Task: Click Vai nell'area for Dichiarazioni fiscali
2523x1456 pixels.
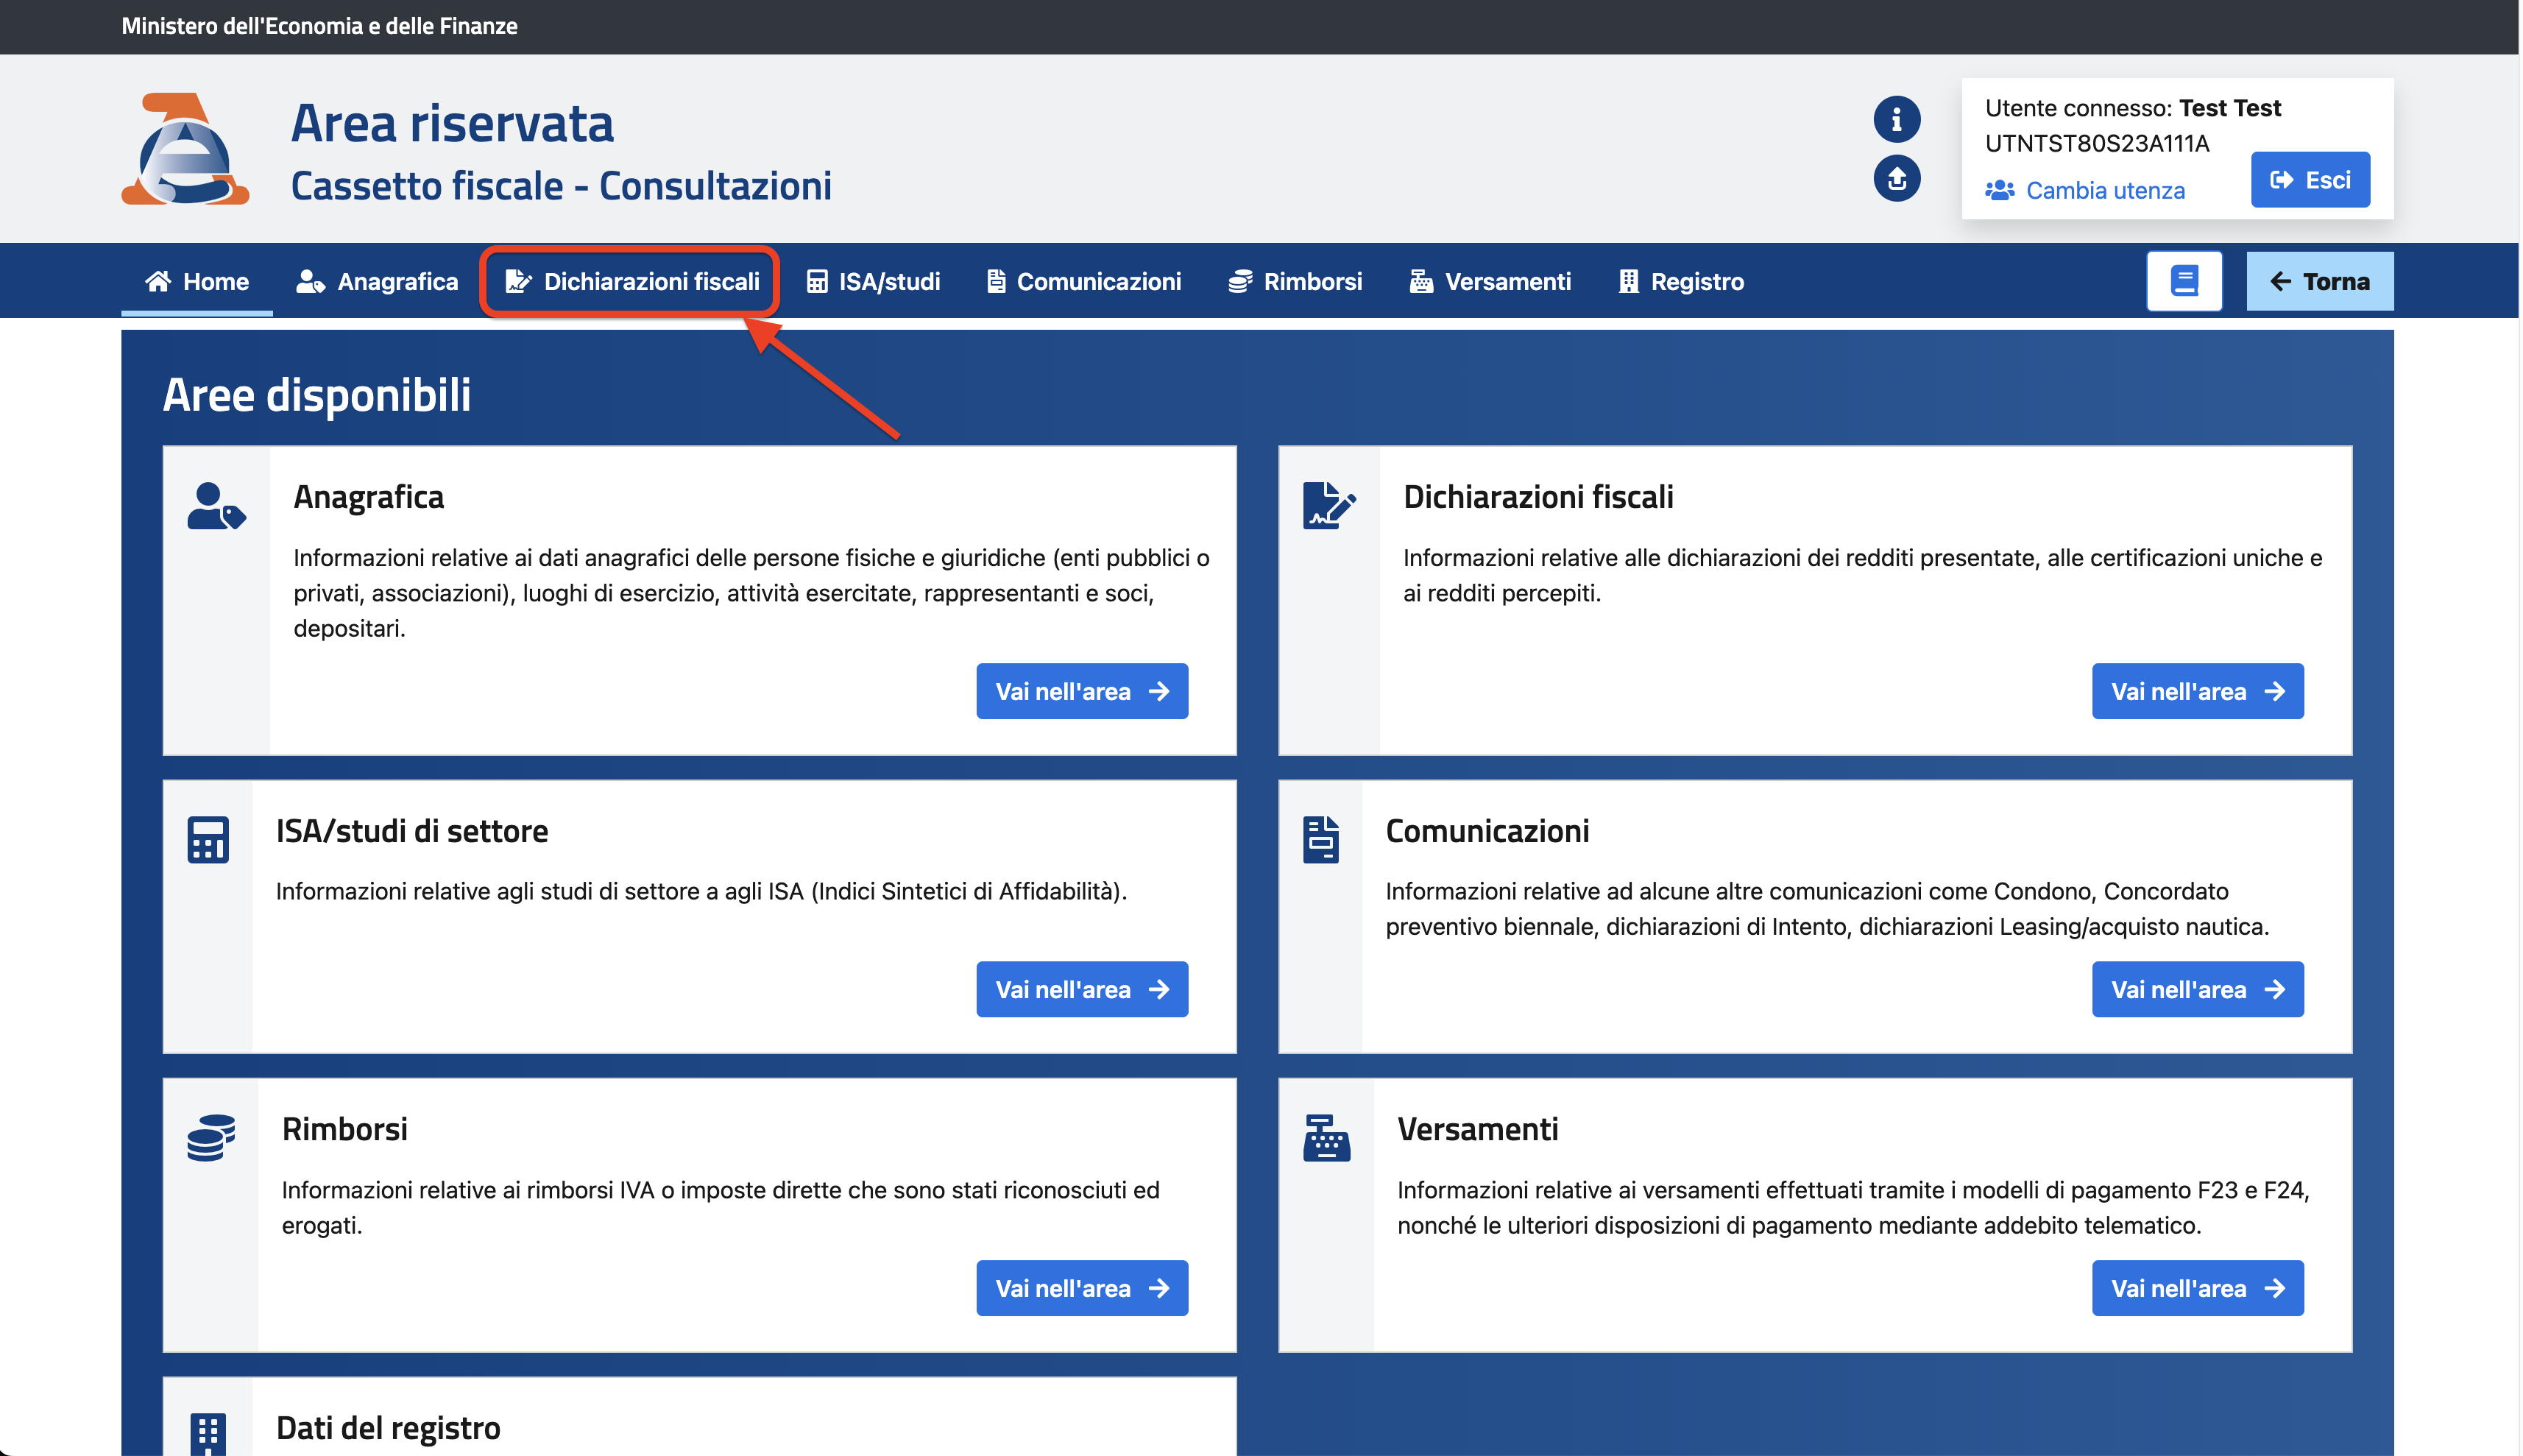Action: pyautogui.click(x=2197, y=691)
